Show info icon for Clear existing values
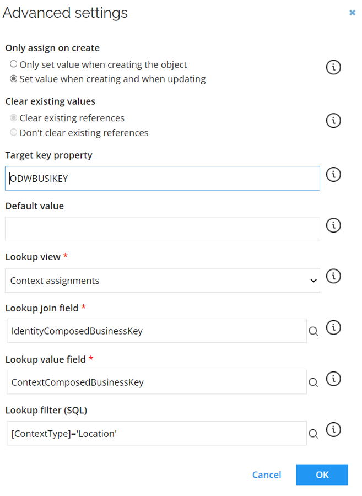362x496 pixels. click(x=333, y=121)
